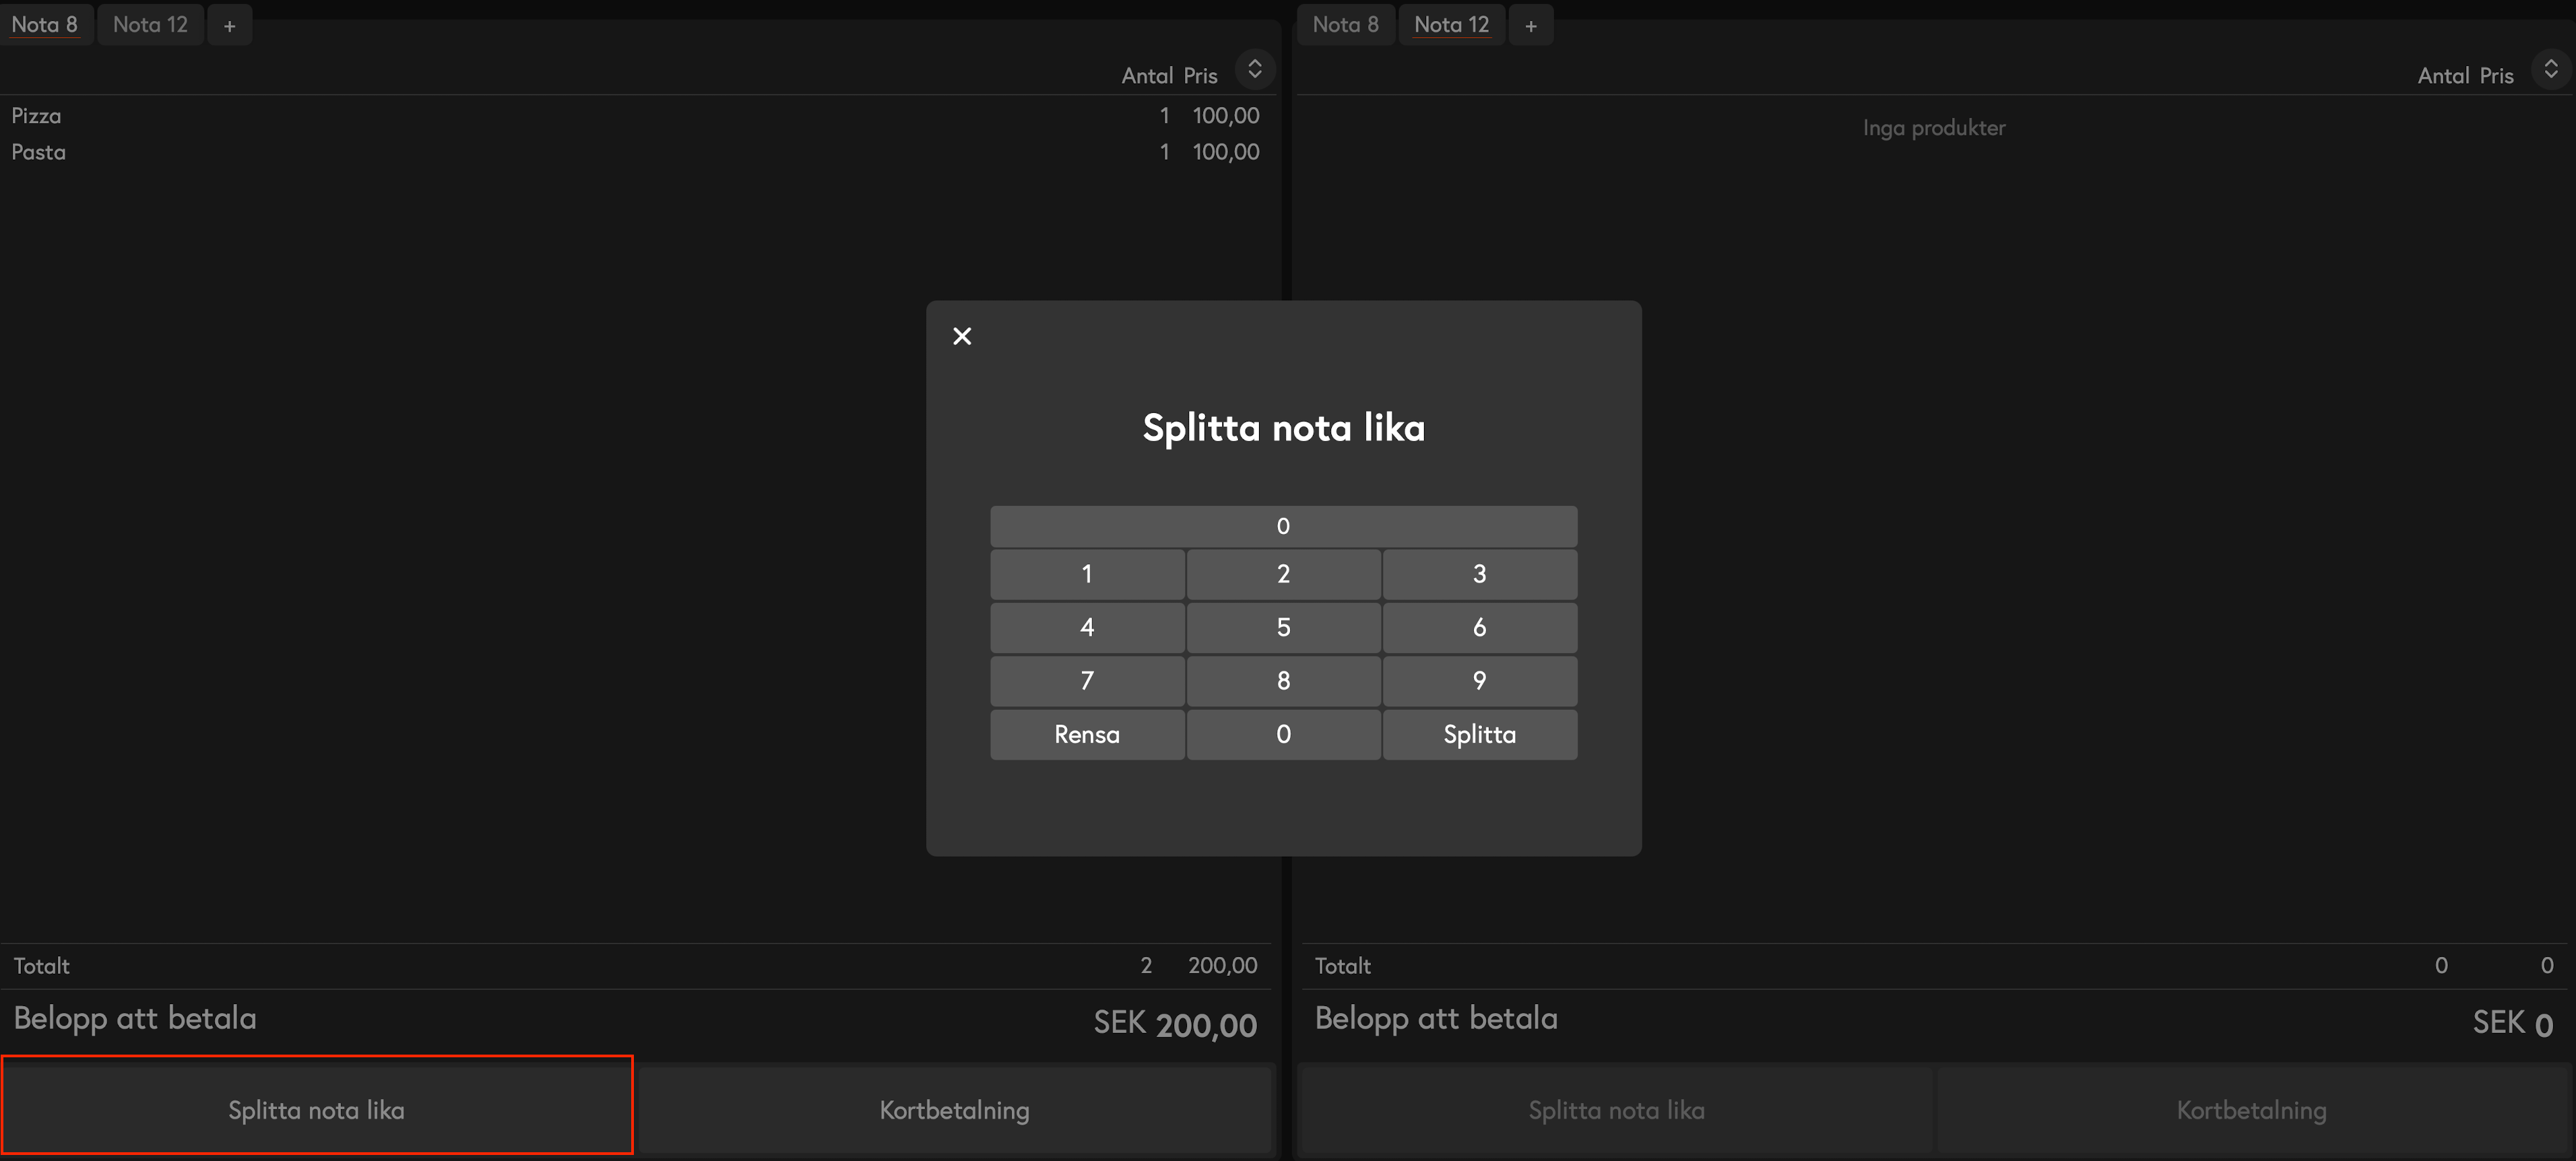
Task: Tap the Splitta button on keypad
Action: tap(1479, 735)
